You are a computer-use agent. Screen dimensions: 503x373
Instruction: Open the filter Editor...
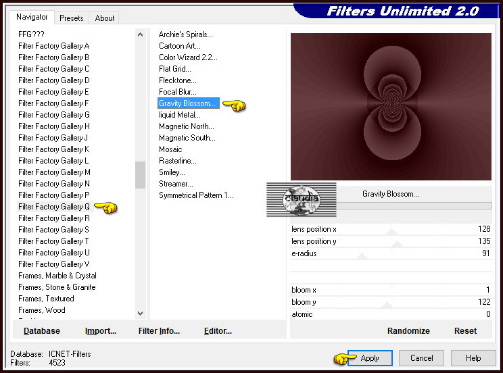(218, 330)
